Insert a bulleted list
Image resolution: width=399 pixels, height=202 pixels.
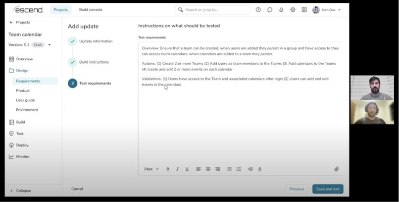pos(229,169)
